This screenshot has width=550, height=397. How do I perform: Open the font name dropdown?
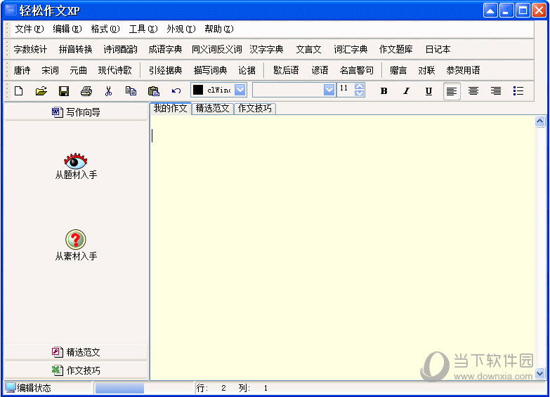tap(329, 90)
